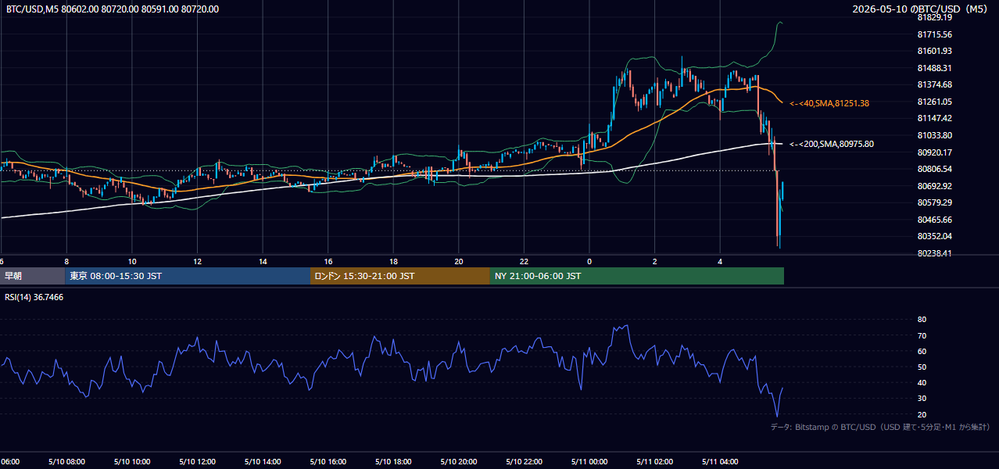The image size is (999, 469).
Task: Click hour tick 22 under the candlestick chart
Action: coord(524,262)
